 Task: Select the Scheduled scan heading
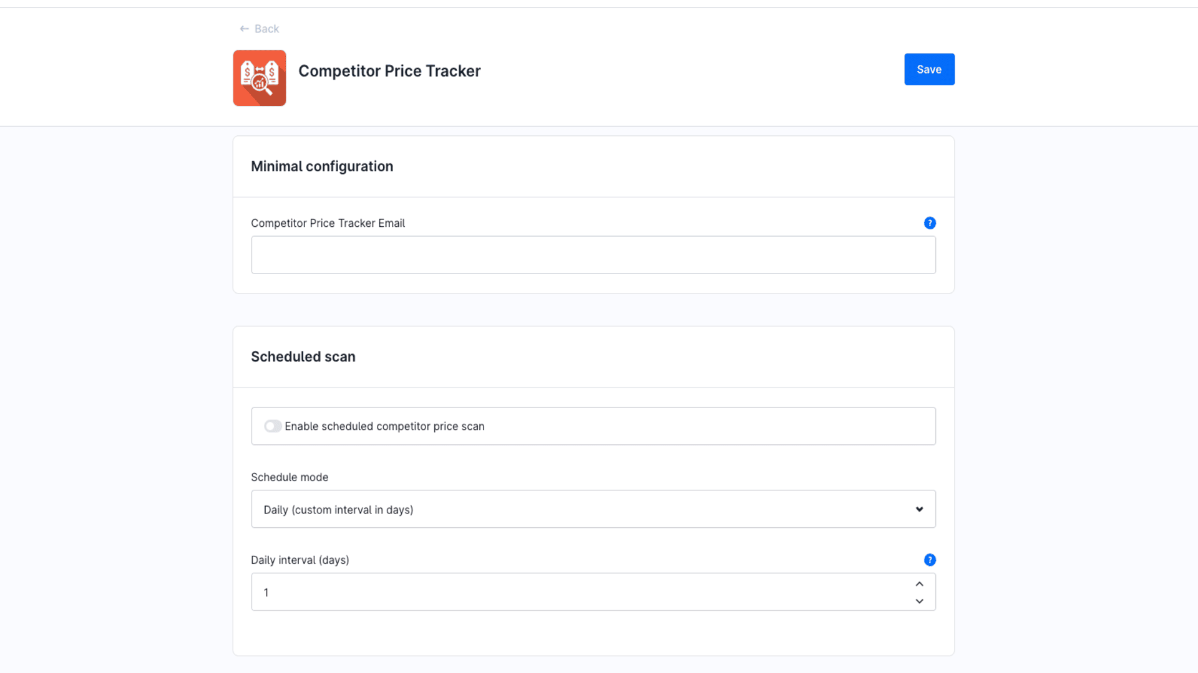point(303,356)
